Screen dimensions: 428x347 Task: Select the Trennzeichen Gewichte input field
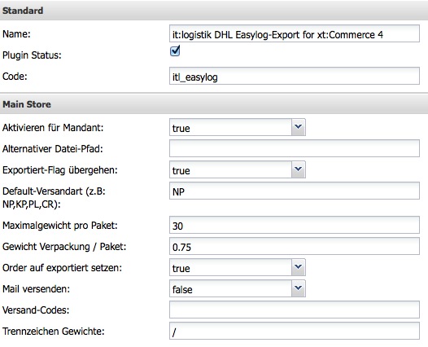point(295,331)
